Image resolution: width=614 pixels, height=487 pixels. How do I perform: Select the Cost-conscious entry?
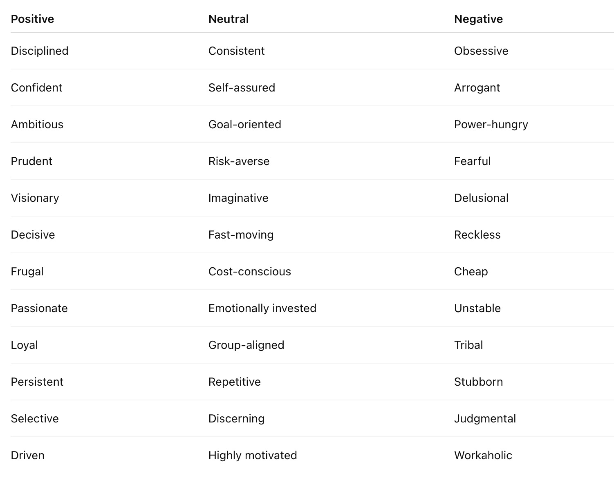coord(249,272)
